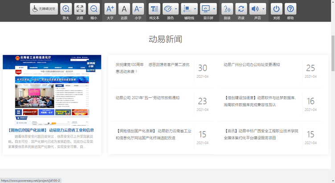Open the 帮助 help icon
Viewport: 335px width, 183px height.
pos(290,9)
